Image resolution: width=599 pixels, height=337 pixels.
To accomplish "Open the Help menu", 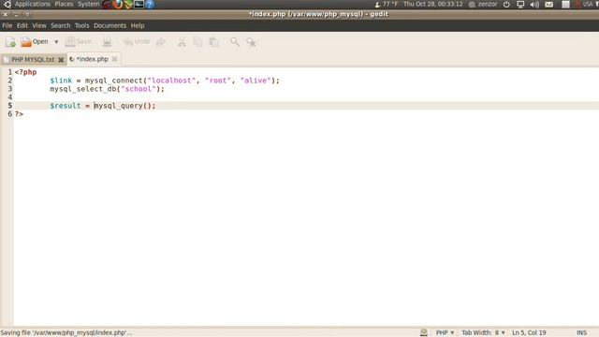I will pyautogui.click(x=138, y=25).
